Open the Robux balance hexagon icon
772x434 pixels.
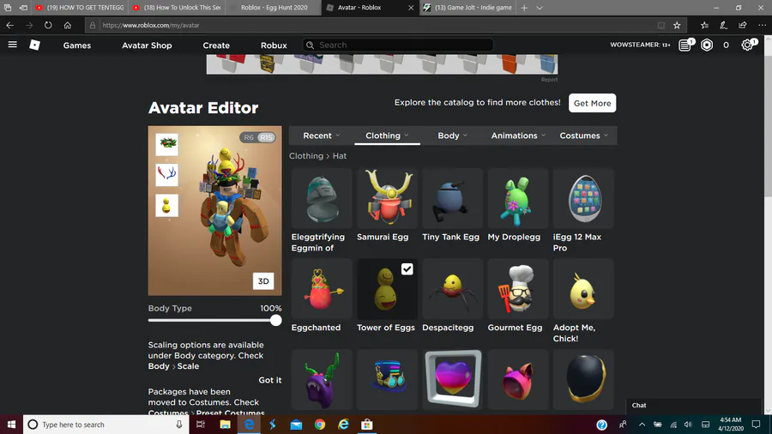click(707, 45)
